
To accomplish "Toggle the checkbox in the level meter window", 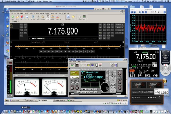I will tap(8, 63).
